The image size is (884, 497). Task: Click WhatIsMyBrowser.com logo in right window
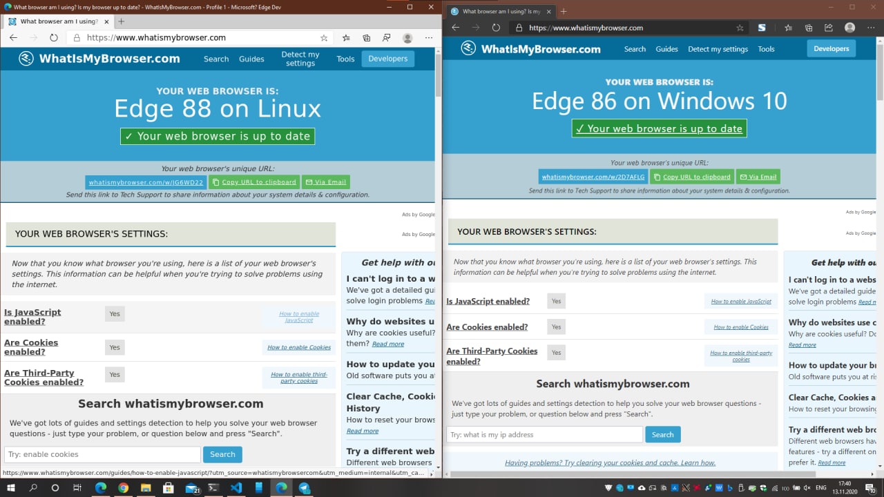click(530, 49)
